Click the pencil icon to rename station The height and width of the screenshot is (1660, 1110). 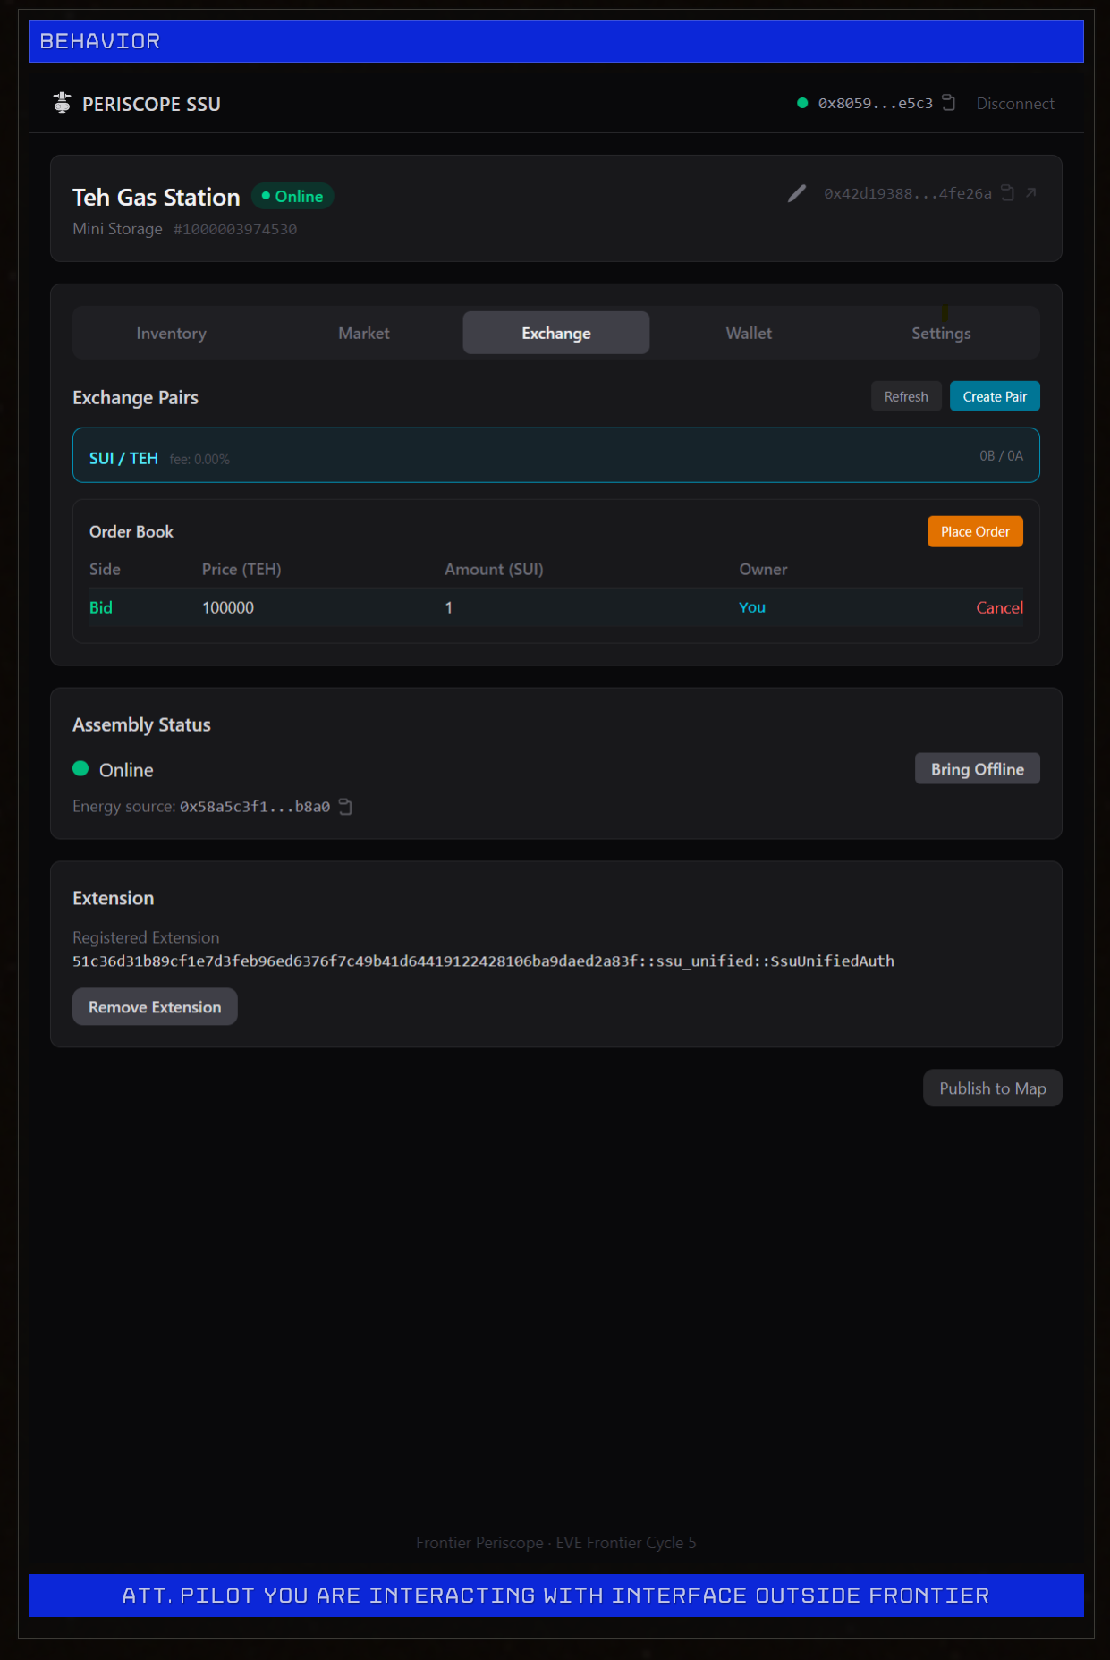[x=796, y=193]
